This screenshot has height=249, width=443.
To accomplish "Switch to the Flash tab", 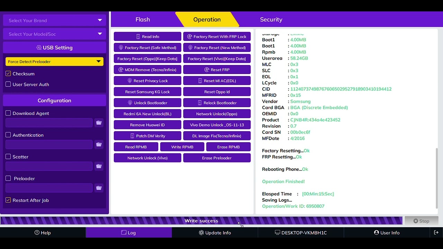I will click(143, 20).
